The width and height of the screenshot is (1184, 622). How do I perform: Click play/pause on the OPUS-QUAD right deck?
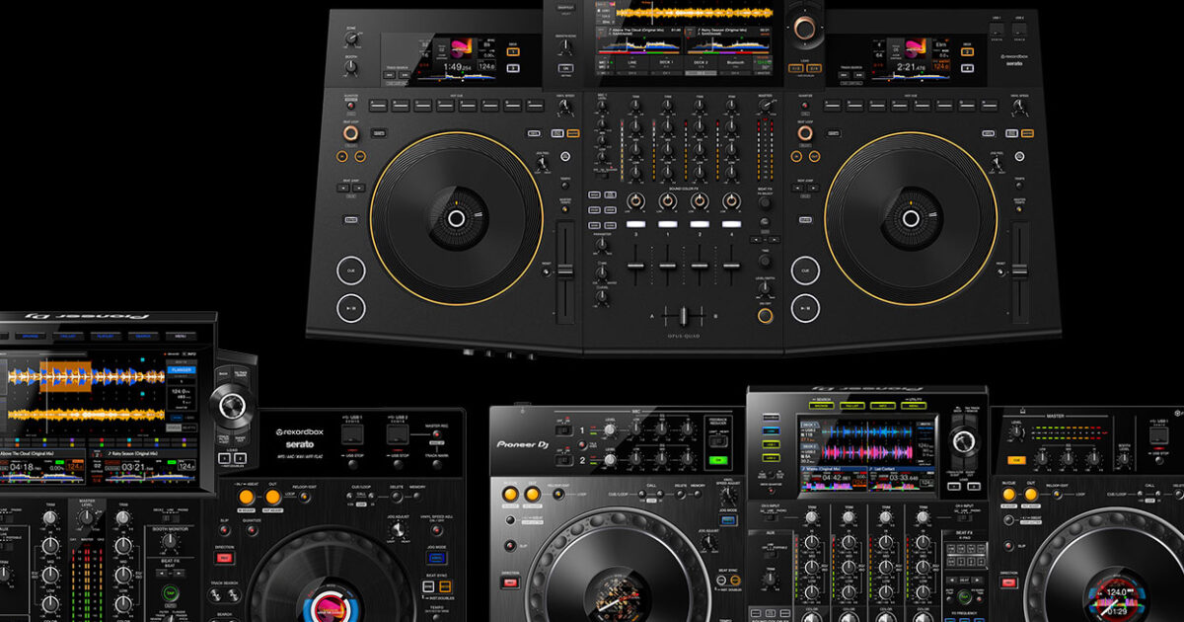pos(805,308)
